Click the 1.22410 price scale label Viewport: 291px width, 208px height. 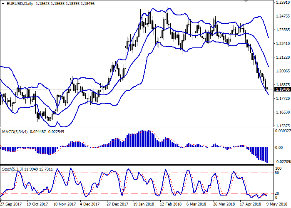282,43
